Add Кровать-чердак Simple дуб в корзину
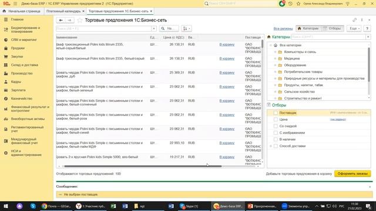The image size is (376, 211). tap(227, 73)
